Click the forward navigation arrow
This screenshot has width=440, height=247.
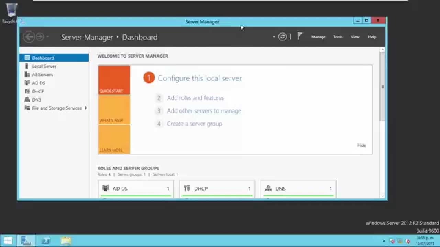point(40,37)
